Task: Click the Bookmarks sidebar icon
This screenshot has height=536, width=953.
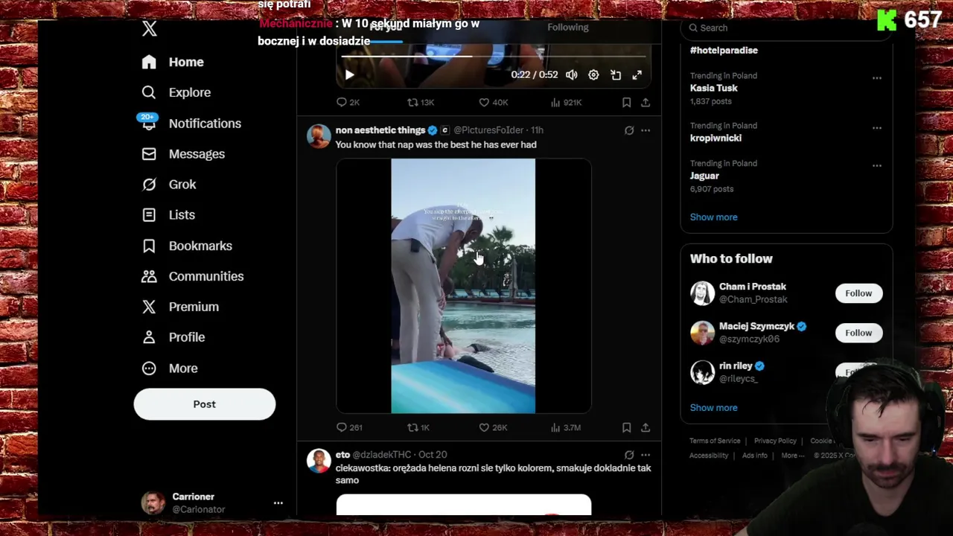Action: [149, 246]
